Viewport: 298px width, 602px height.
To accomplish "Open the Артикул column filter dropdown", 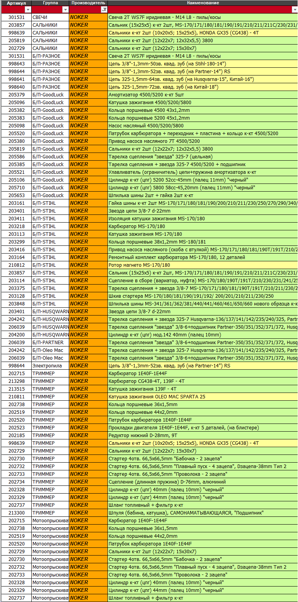I will (27, 10).
